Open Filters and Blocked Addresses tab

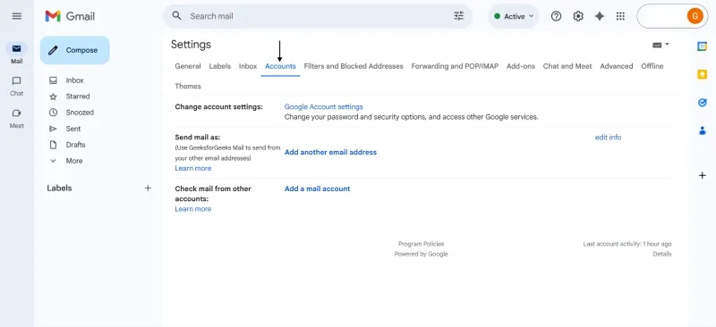point(354,66)
